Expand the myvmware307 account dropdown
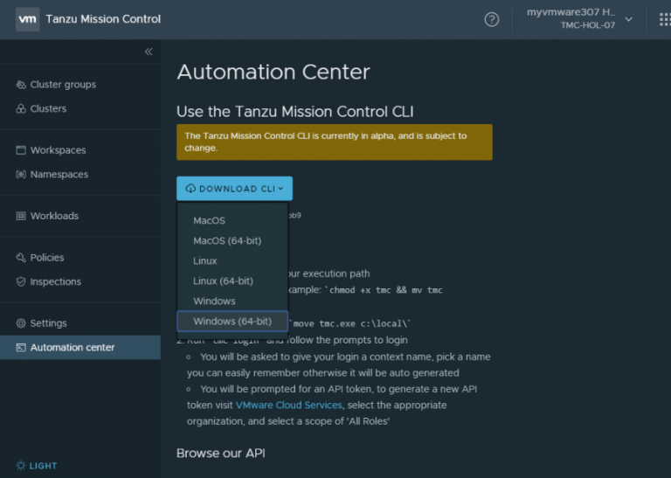Image resolution: width=671 pixels, height=478 pixels. point(628,19)
